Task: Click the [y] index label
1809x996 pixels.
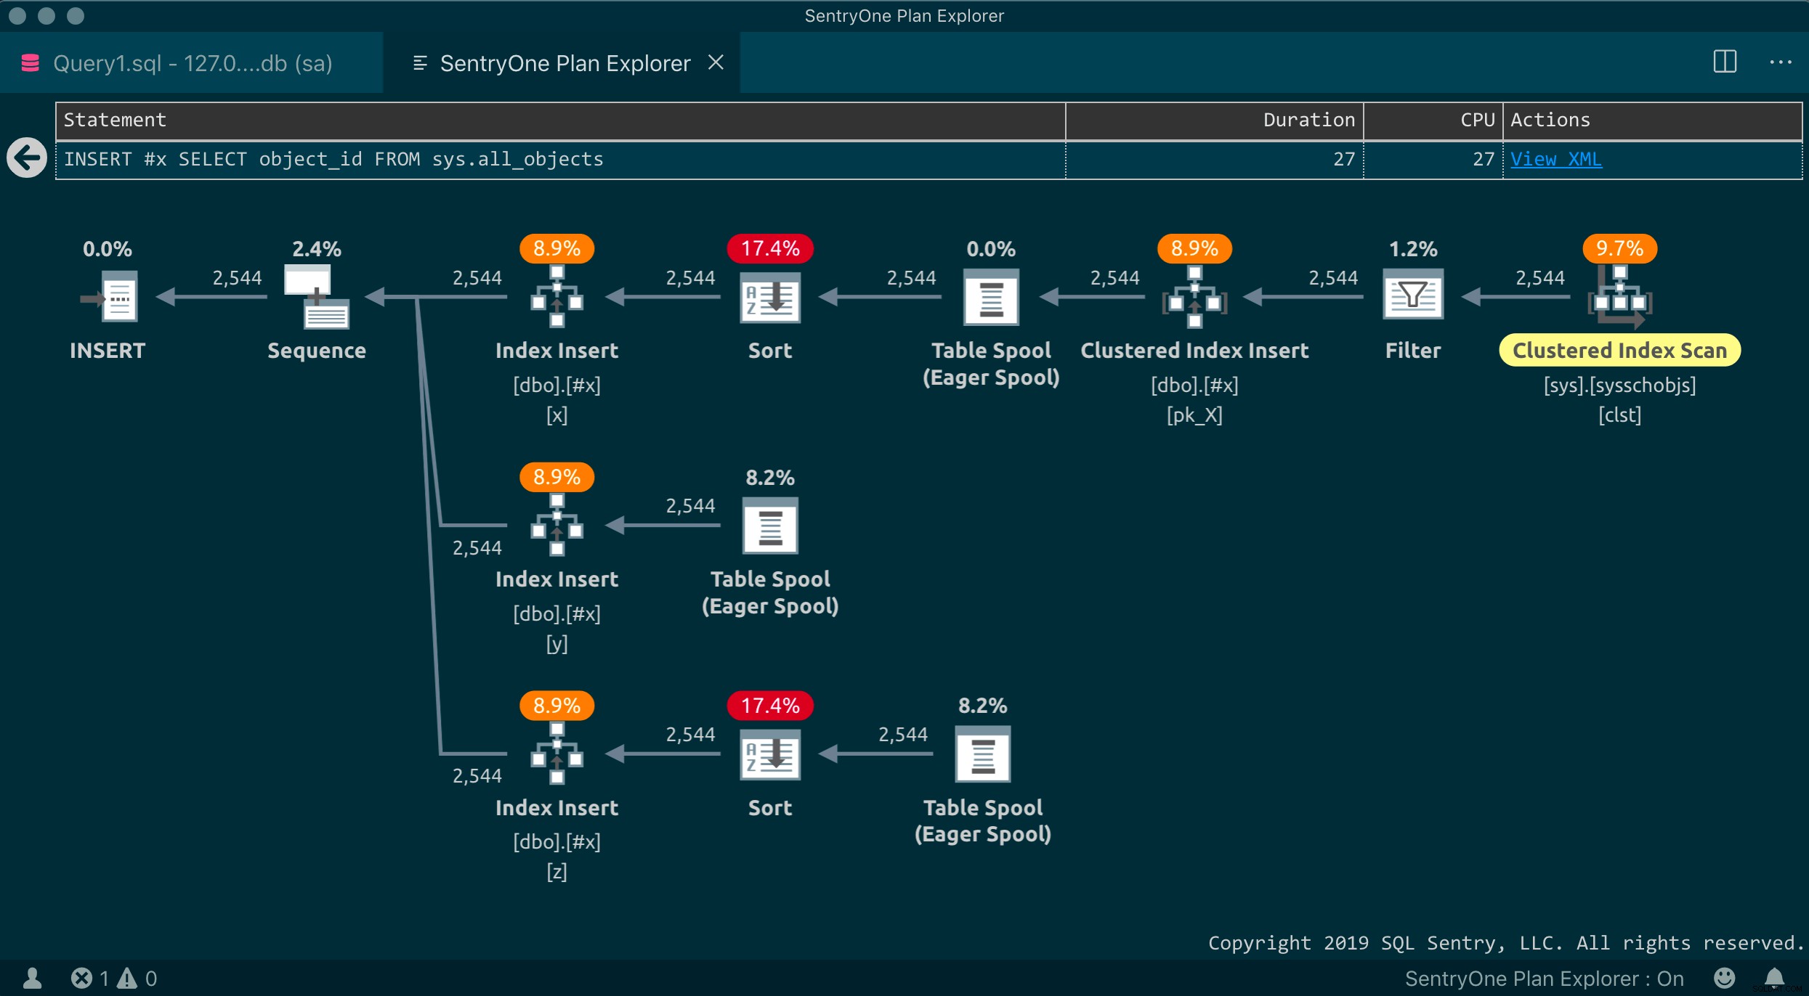Action: [x=557, y=644]
